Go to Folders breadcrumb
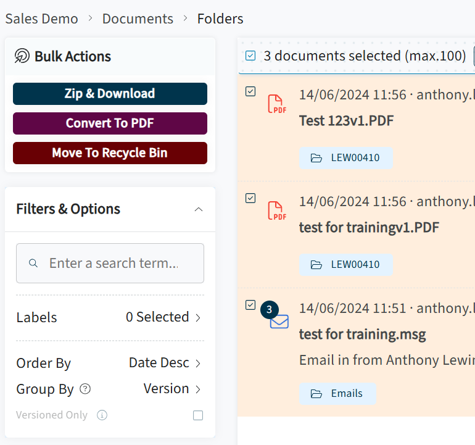The height and width of the screenshot is (445, 475). (x=220, y=19)
